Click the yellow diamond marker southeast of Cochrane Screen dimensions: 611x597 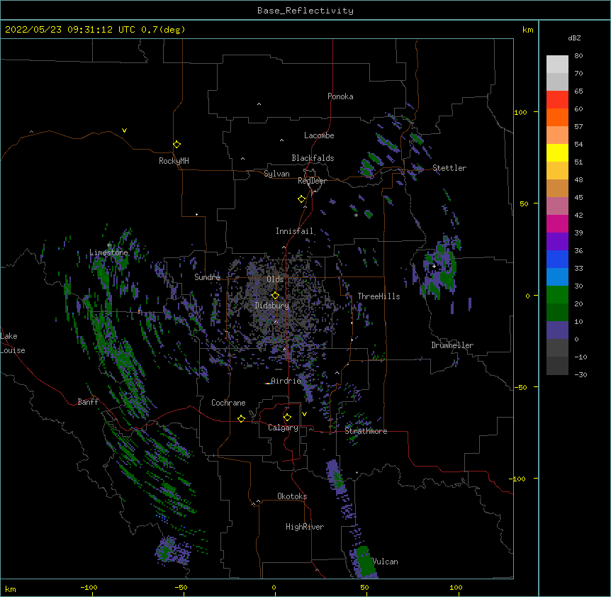point(241,418)
